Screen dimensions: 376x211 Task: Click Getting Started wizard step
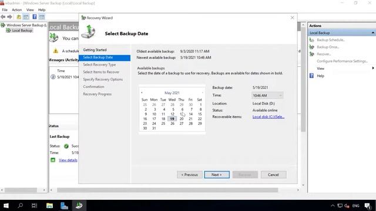click(95, 50)
